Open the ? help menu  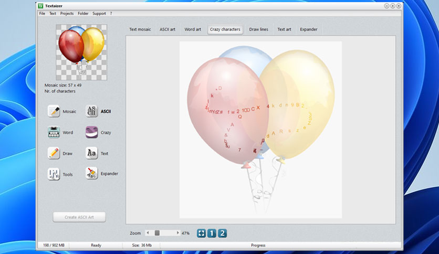pos(111,14)
